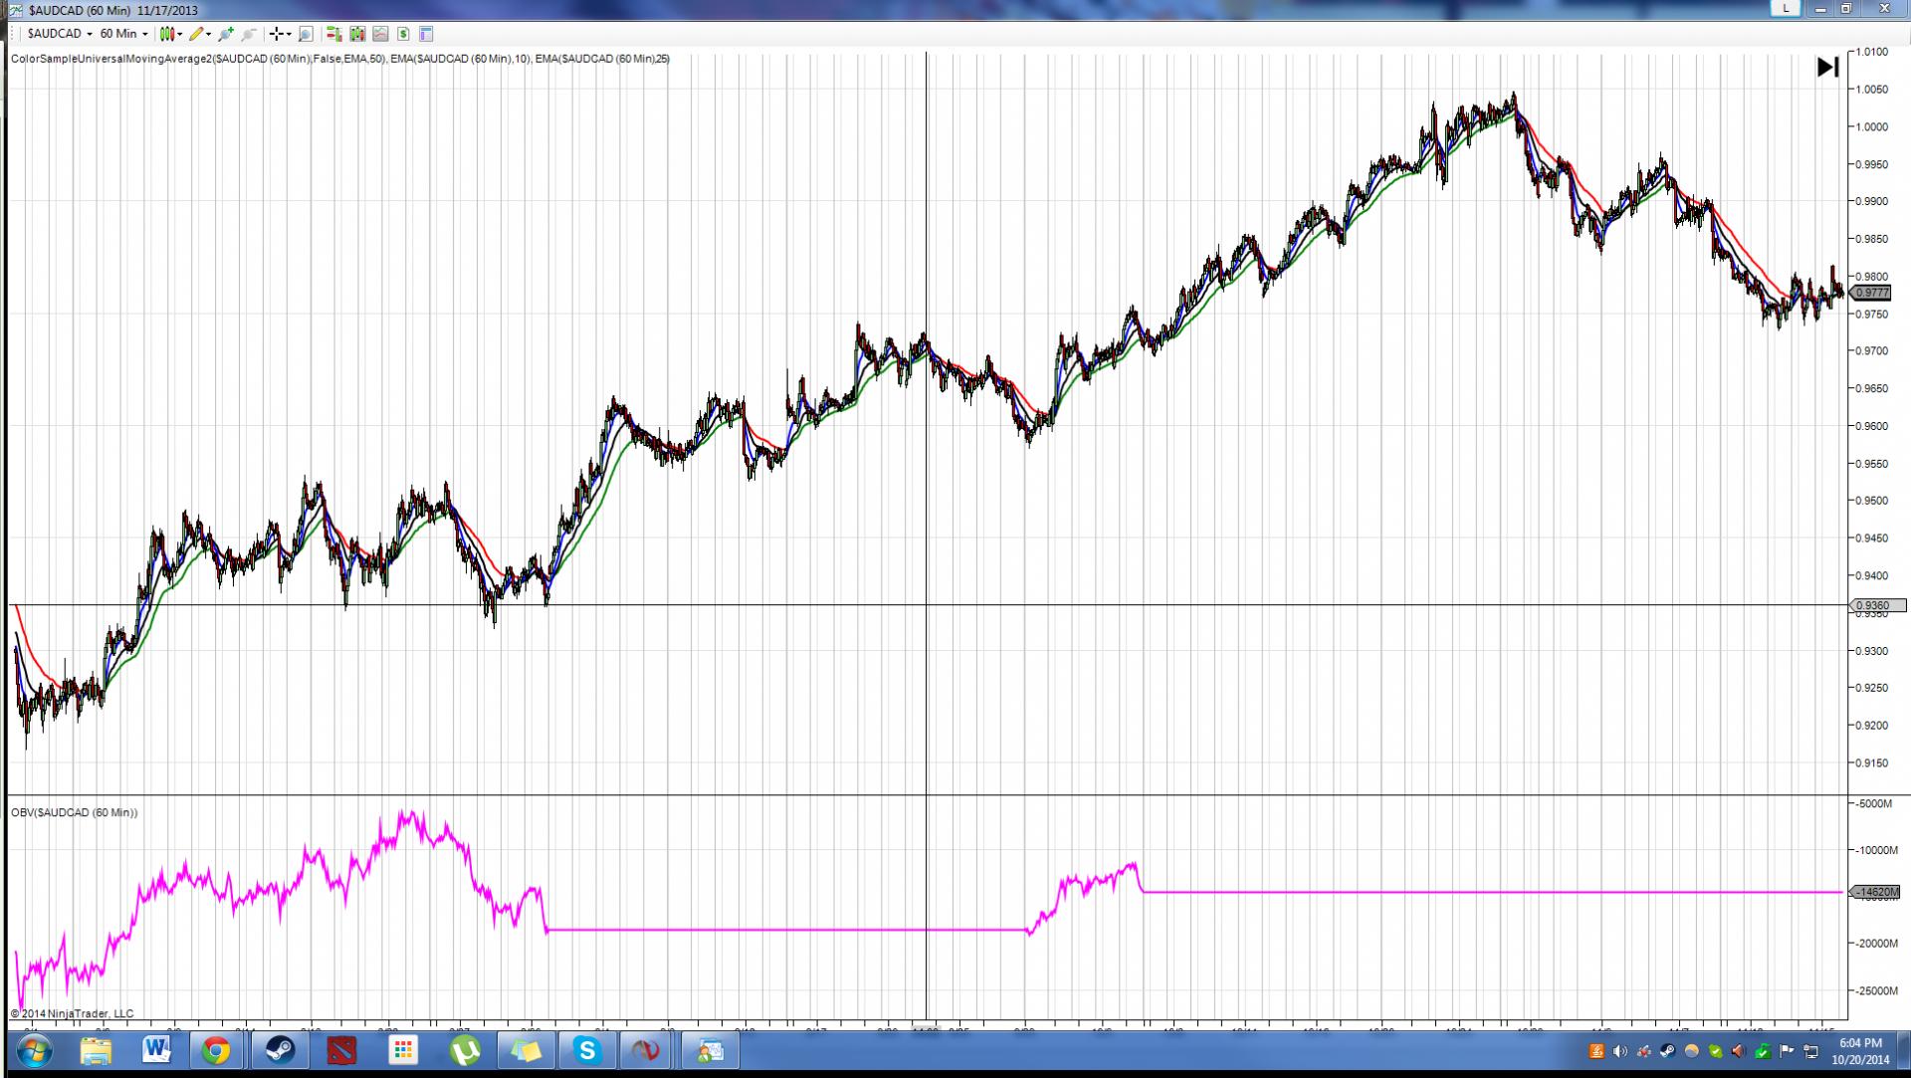This screenshot has height=1078, width=1911.
Task: Click the L link button in title bar
Action: 1786,9
